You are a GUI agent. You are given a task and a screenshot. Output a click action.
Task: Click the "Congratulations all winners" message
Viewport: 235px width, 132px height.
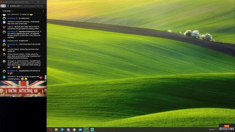point(24,72)
